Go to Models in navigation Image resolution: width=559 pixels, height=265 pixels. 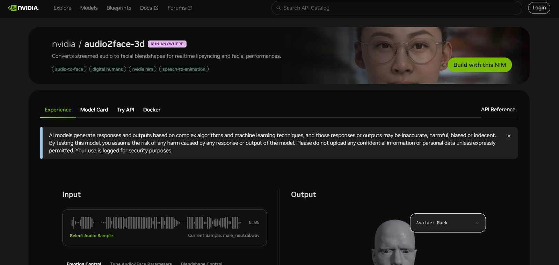coord(89,8)
